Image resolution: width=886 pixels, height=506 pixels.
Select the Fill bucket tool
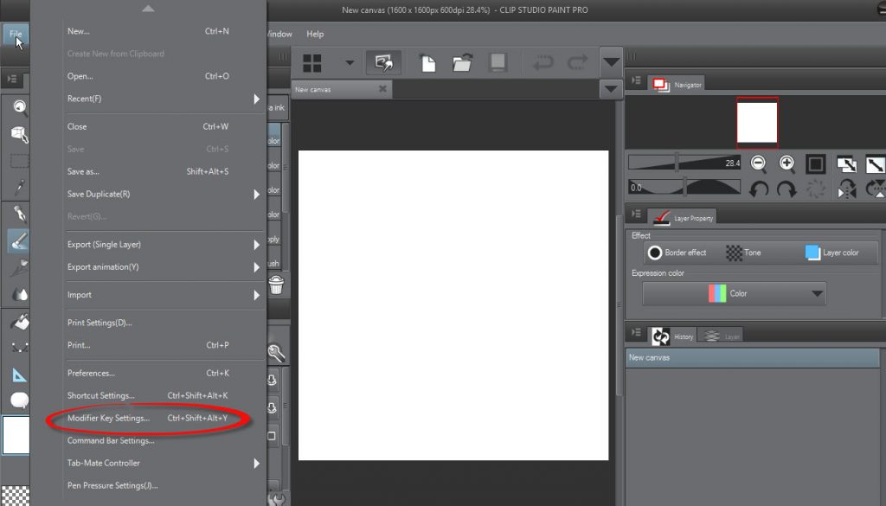click(19, 321)
